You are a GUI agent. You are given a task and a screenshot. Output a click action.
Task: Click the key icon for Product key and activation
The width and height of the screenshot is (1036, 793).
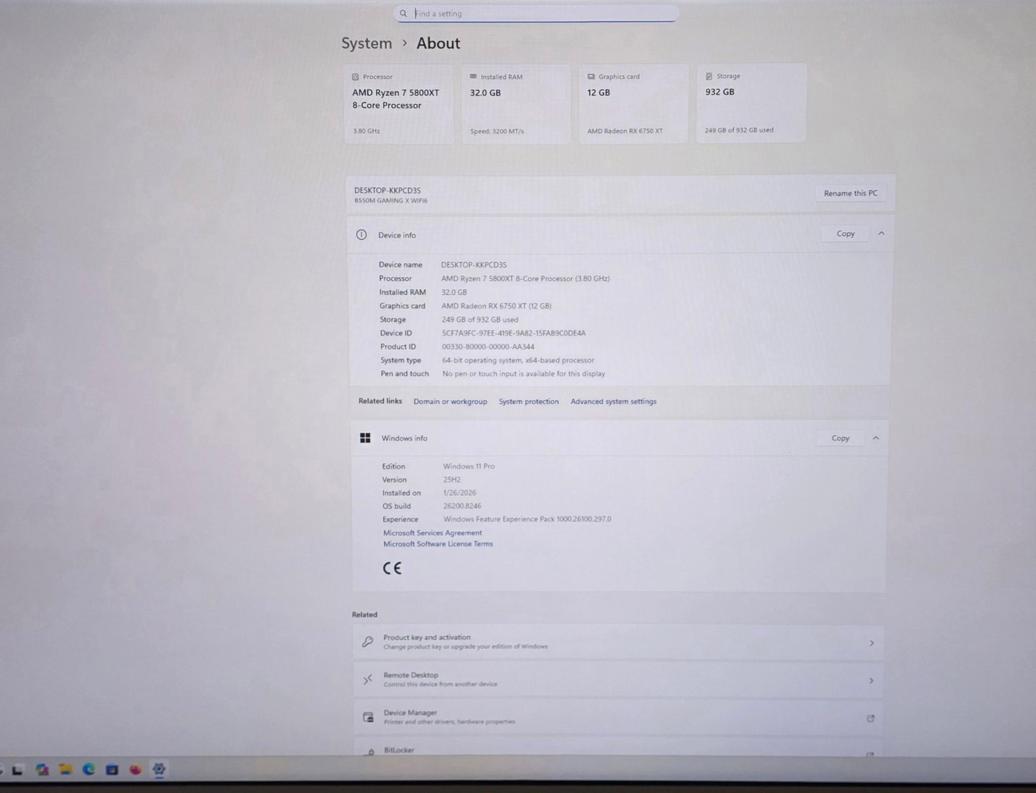coord(368,642)
